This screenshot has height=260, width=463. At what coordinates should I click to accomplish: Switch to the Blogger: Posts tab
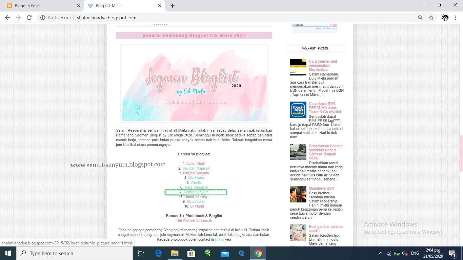point(43,6)
